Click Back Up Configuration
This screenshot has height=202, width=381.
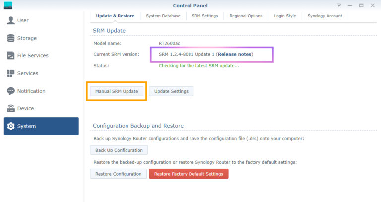pyautogui.click(x=119, y=150)
